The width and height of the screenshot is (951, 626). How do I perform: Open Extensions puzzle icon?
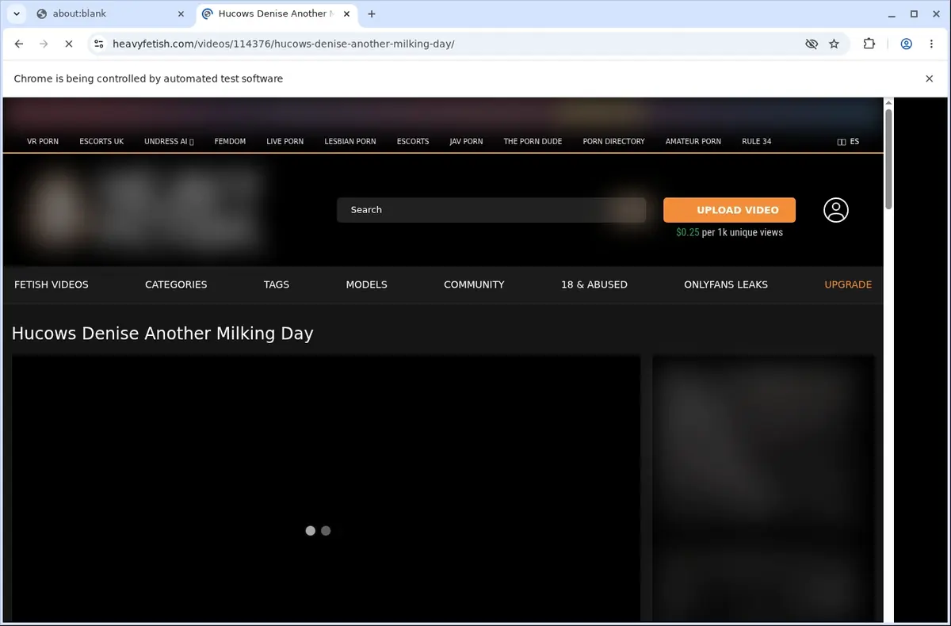coord(869,44)
